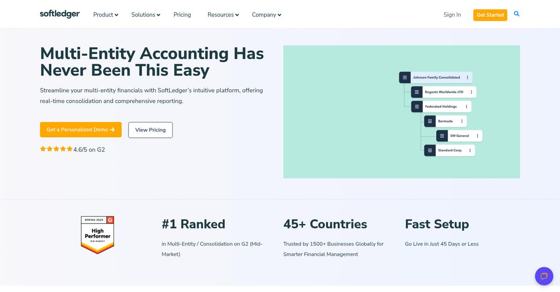Select the Regents Worldwide LTD label
The image size is (560, 292).
[444, 92]
